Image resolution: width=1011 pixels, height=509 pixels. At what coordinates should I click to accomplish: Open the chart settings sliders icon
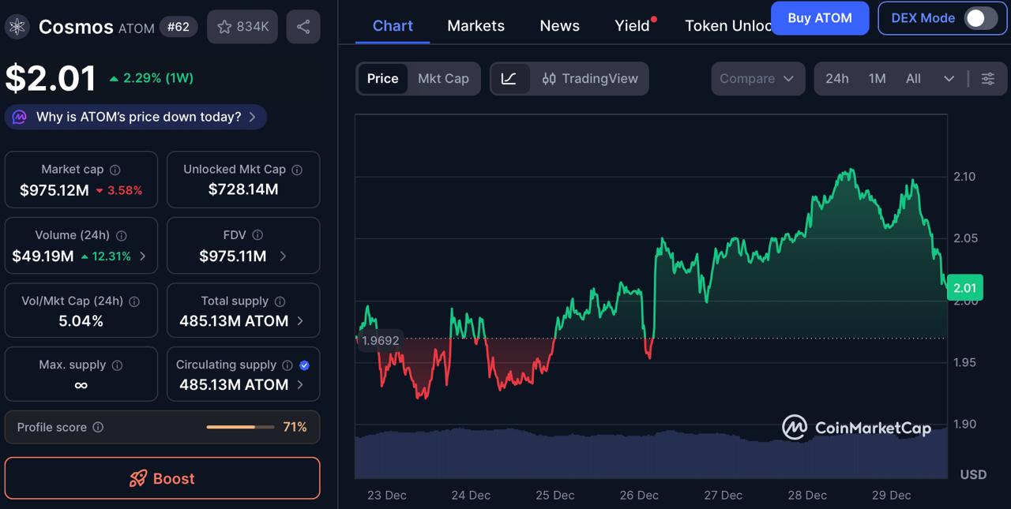(987, 79)
